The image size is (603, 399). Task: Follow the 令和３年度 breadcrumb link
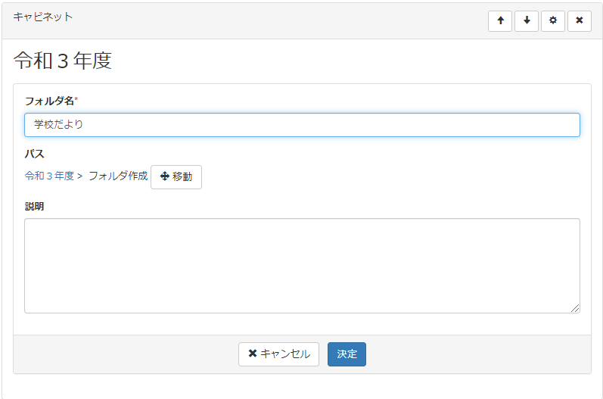[x=49, y=176]
